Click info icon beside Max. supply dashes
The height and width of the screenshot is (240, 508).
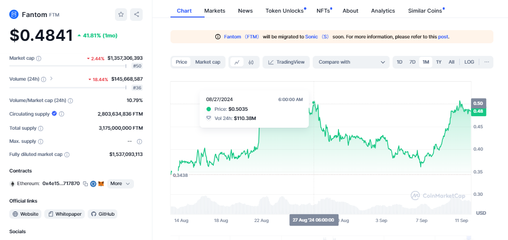coord(139,141)
